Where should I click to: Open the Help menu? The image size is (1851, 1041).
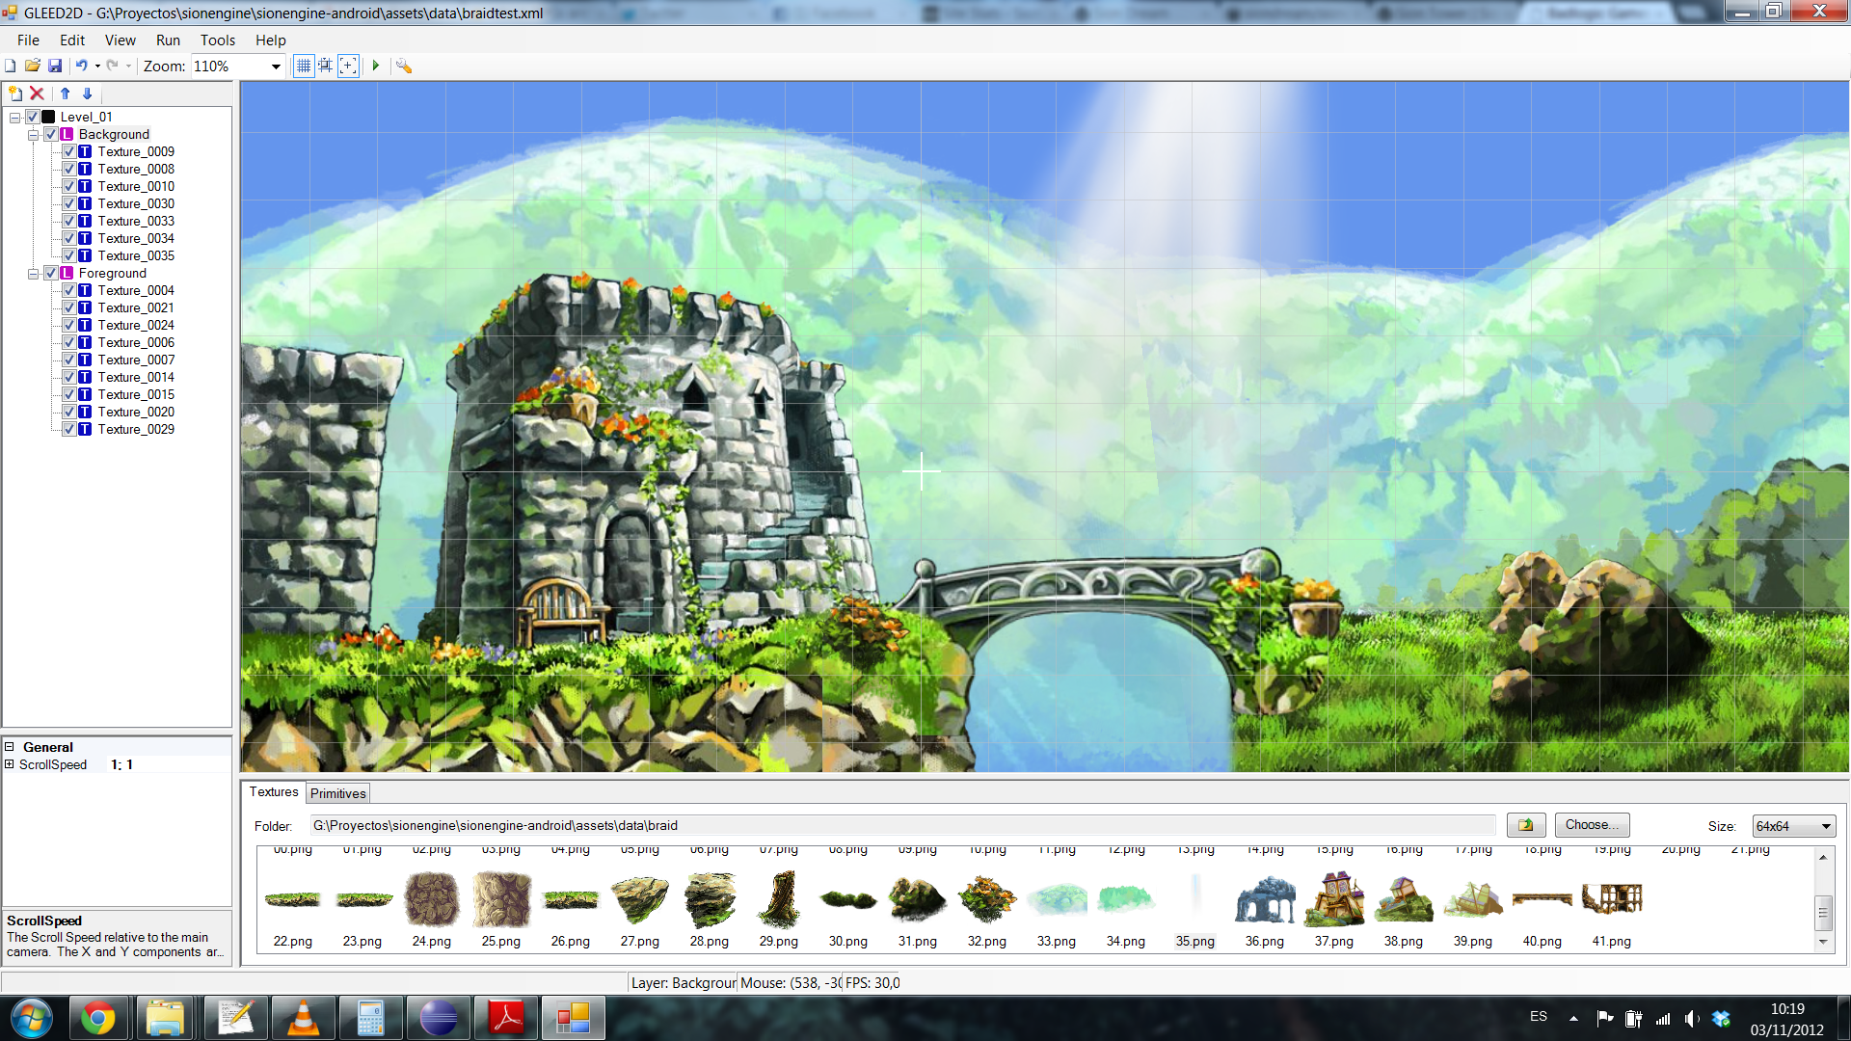pos(271,40)
